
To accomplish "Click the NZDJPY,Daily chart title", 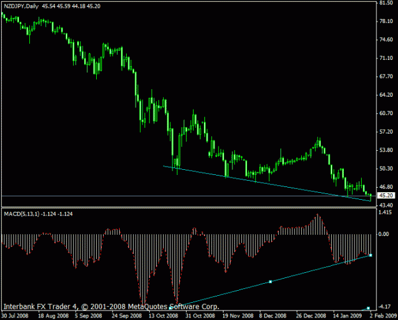I will coord(21,6).
